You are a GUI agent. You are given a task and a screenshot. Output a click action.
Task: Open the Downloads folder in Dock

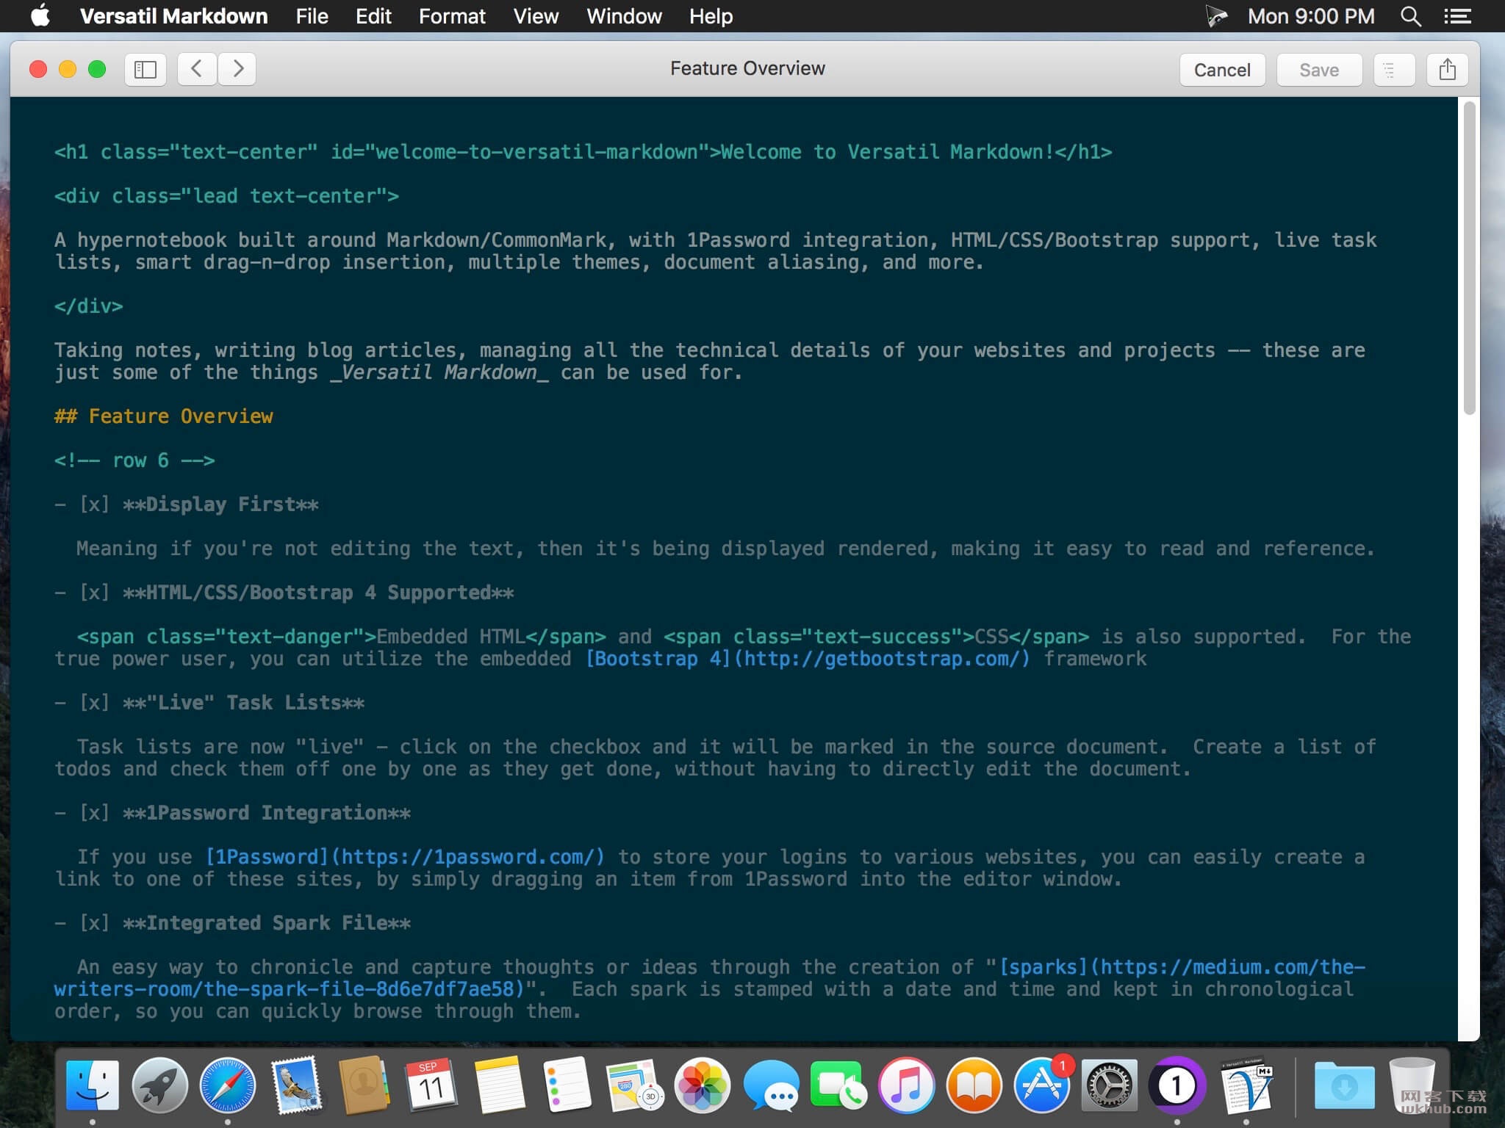pos(1344,1085)
